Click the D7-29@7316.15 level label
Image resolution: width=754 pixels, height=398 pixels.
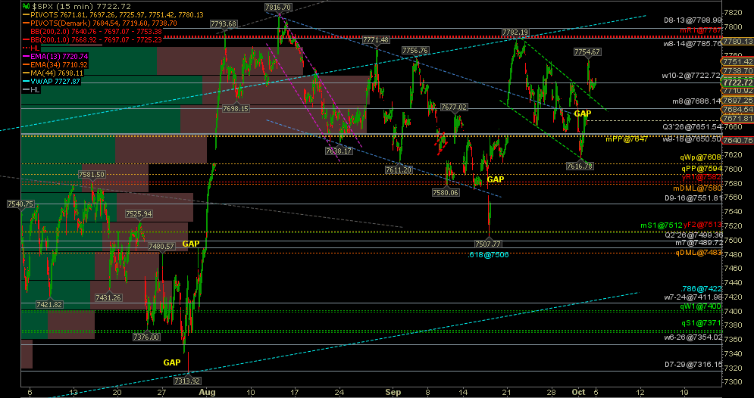[693, 365]
